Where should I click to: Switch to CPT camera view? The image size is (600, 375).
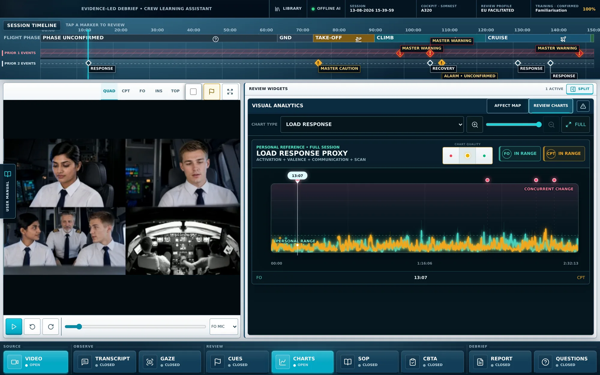click(x=126, y=91)
